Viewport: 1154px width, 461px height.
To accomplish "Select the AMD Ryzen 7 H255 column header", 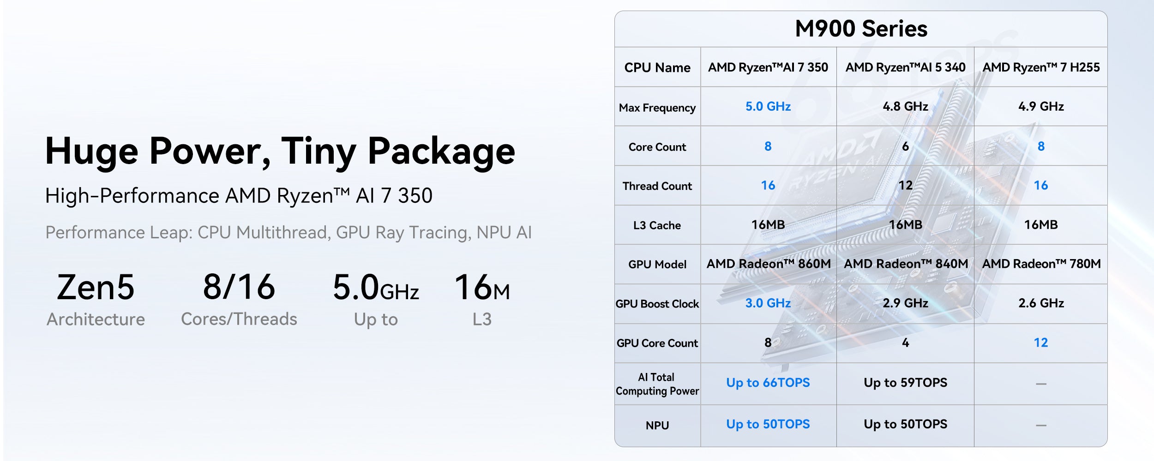I will pyautogui.click(x=1041, y=67).
